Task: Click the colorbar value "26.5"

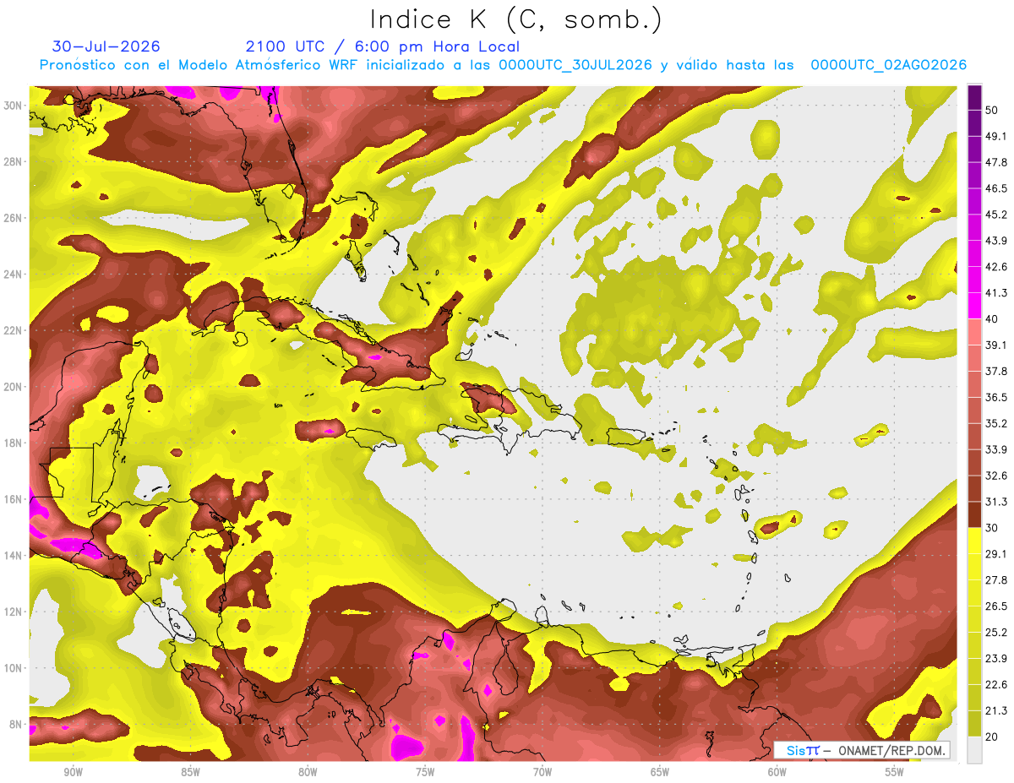Action: pos(997,606)
